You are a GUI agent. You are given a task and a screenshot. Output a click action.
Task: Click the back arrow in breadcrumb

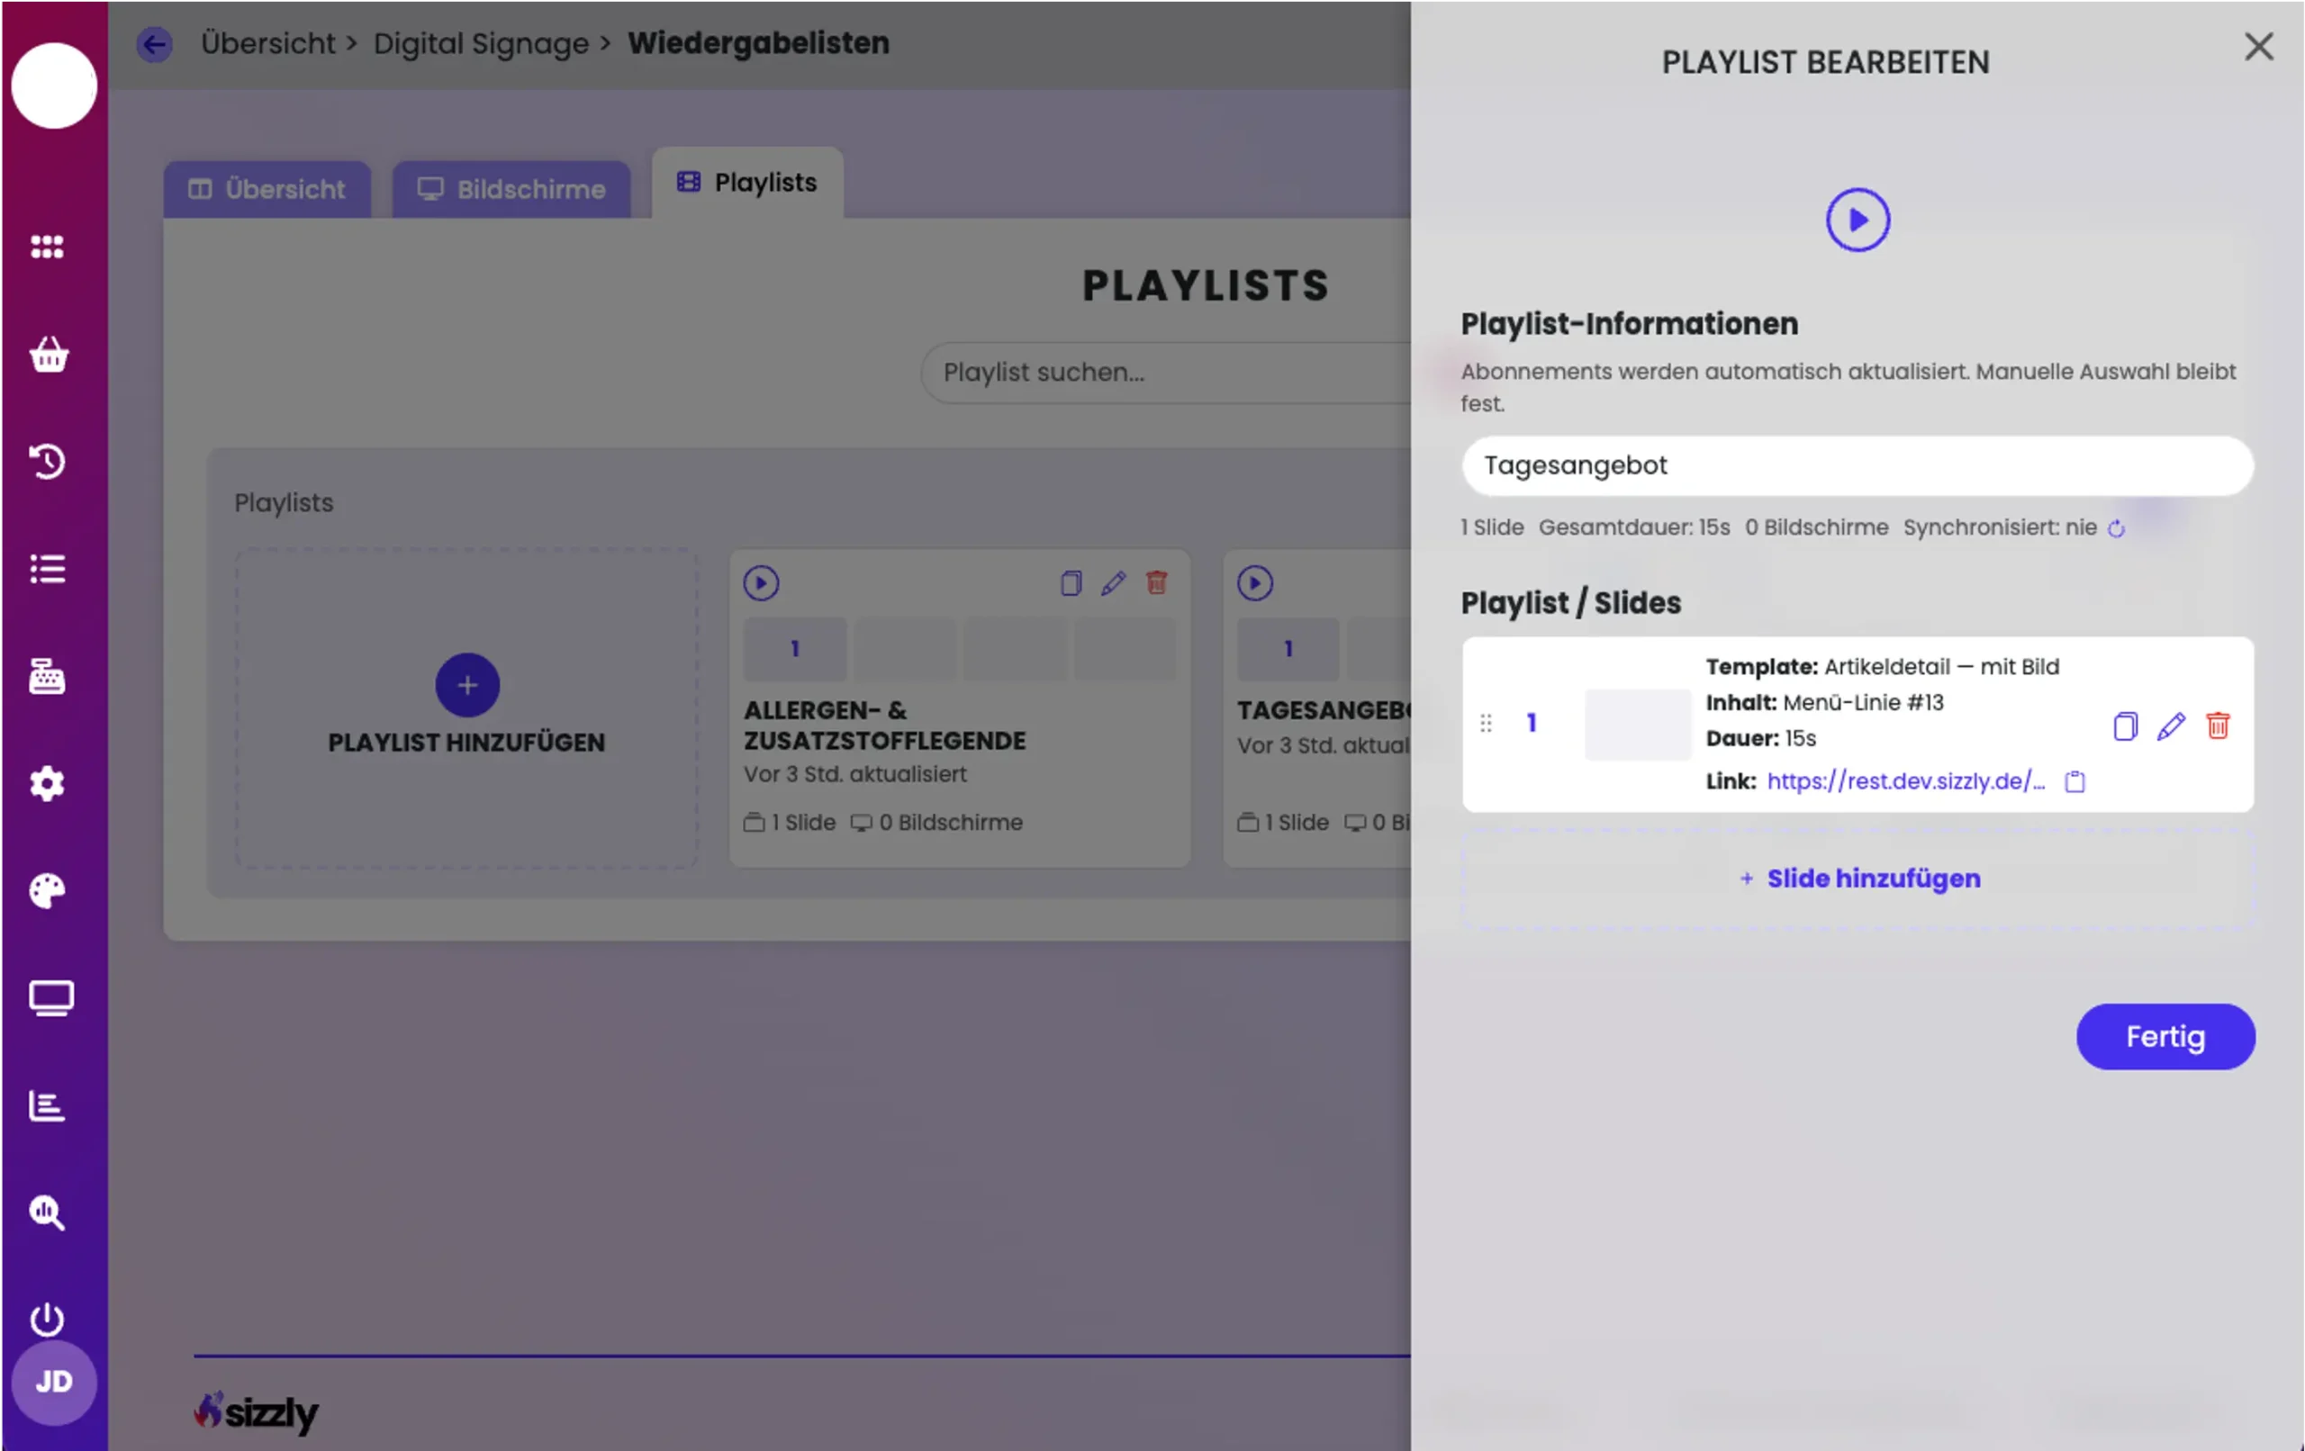click(154, 44)
